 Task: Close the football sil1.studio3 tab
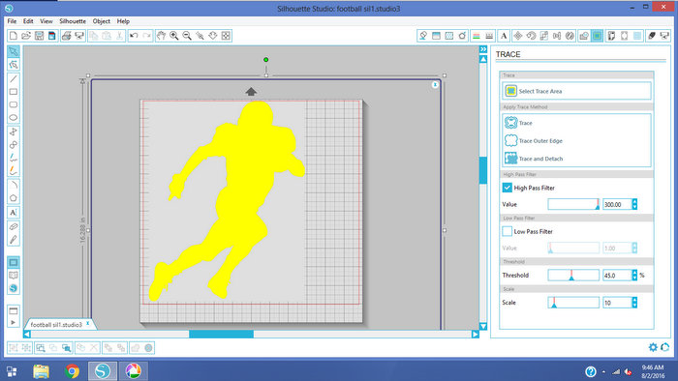tap(88, 323)
